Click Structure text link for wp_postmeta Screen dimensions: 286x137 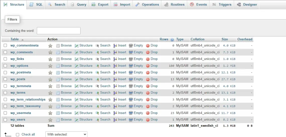click(86, 72)
